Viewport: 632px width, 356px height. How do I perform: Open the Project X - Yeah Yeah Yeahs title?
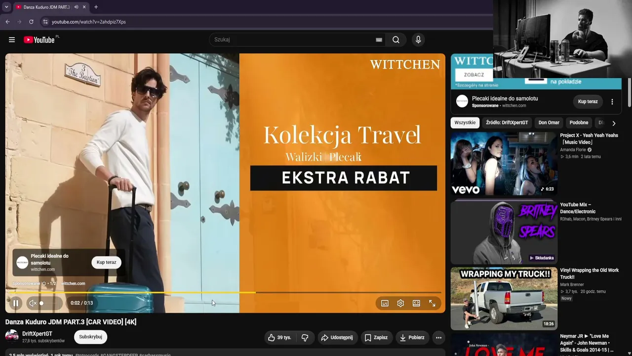tap(589, 139)
